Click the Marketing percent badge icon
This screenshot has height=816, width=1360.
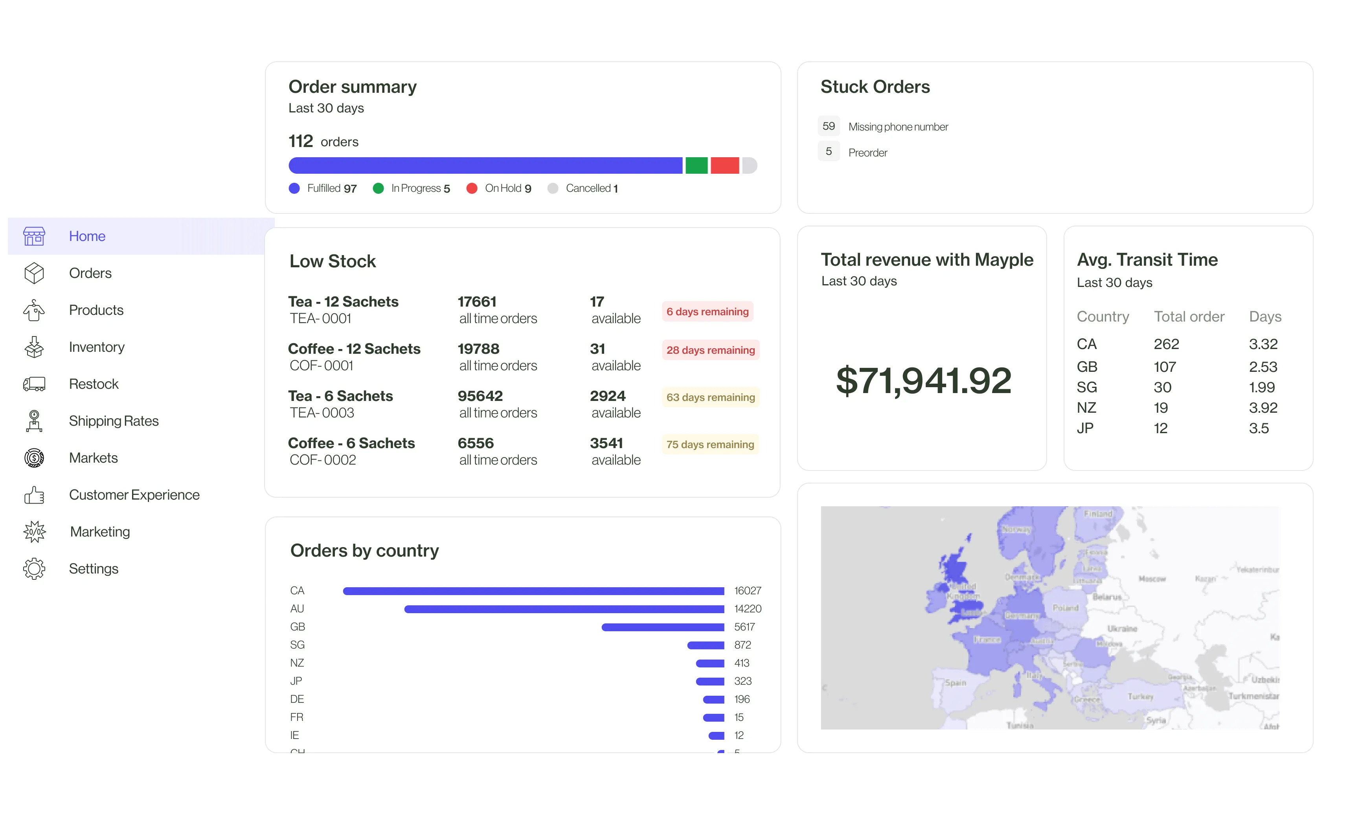pos(34,532)
